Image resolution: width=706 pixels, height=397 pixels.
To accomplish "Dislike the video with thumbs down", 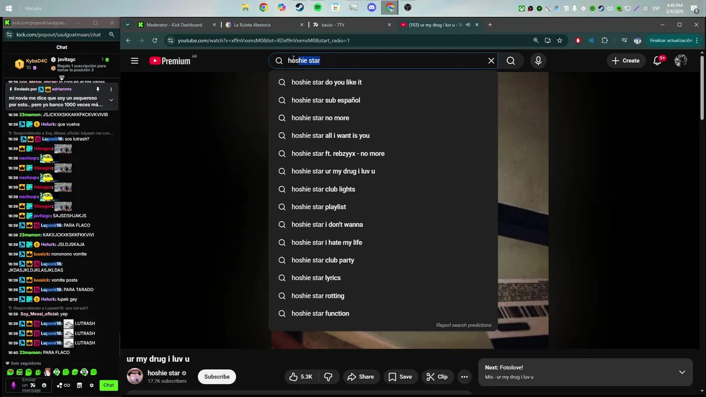I will (329, 377).
